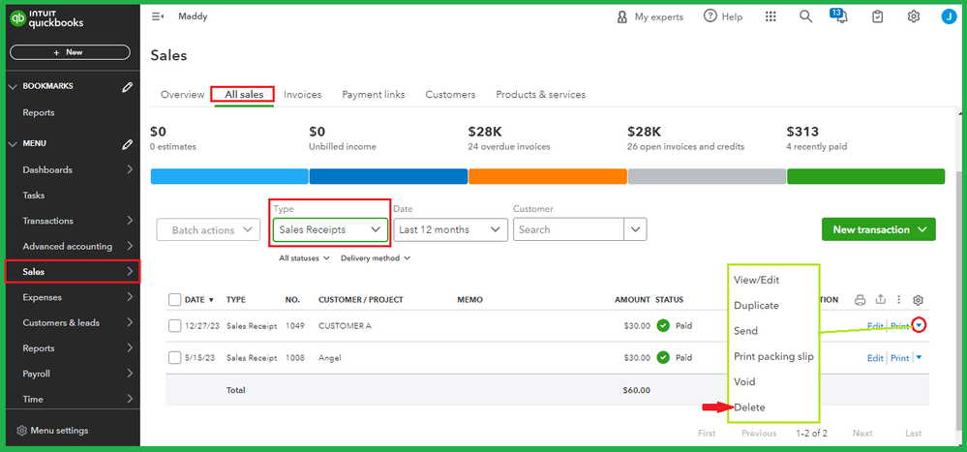Open action arrow for Angel row
Screen dimensions: 967x452
click(x=919, y=358)
